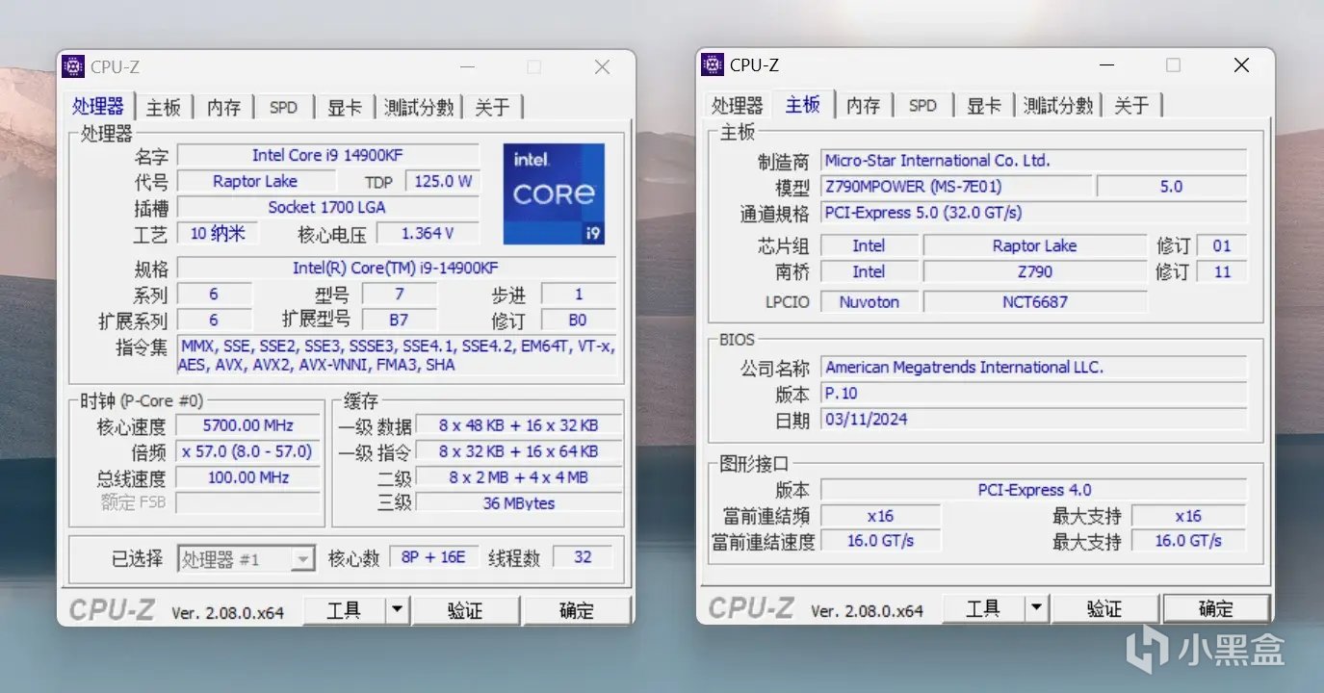
Task: Show the 关于 tab in the mainboard window
Action: click(1132, 105)
